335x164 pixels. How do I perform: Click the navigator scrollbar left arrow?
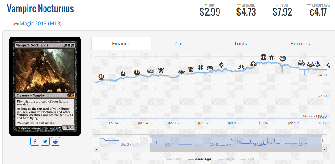pos(97,149)
